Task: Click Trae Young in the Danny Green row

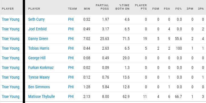Action: pos(11,39)
